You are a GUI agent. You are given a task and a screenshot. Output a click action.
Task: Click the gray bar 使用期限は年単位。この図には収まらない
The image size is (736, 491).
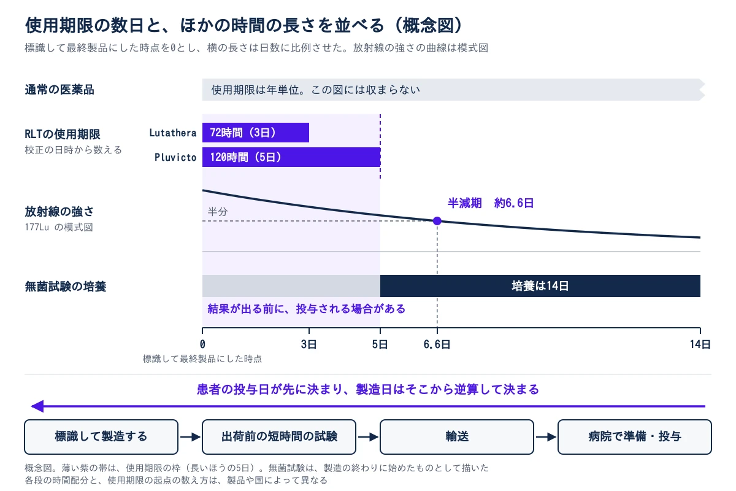point(454,90)
